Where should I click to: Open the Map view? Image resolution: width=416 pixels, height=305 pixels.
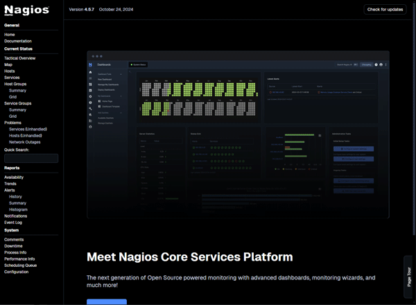pyautogui.click(x=8, y=64)
